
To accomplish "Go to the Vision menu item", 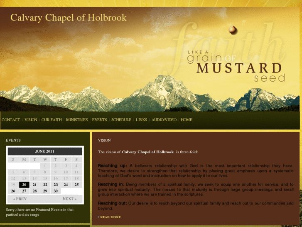I will pos(31,120).
